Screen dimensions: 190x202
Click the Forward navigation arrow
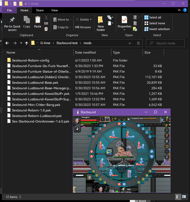tap(15, 43)
